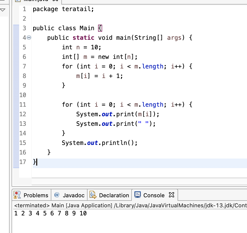Click 'print(m[i]);' on line 12

coord(138,114)
